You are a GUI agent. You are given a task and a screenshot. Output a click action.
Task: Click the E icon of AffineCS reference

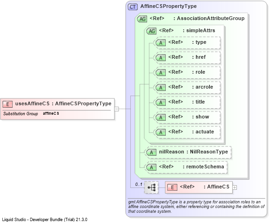pyautogui.click(x=172, y=187)
